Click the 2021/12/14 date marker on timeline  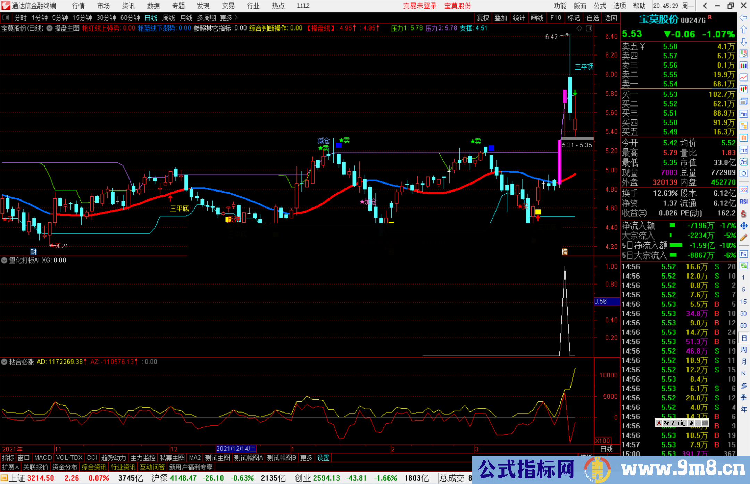tap(236, 449)
